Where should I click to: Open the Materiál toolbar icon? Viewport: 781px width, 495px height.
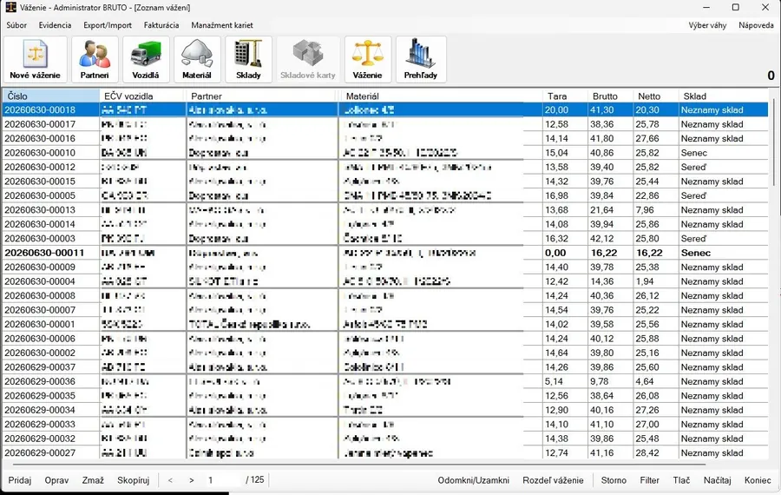(x=197, y=59)
